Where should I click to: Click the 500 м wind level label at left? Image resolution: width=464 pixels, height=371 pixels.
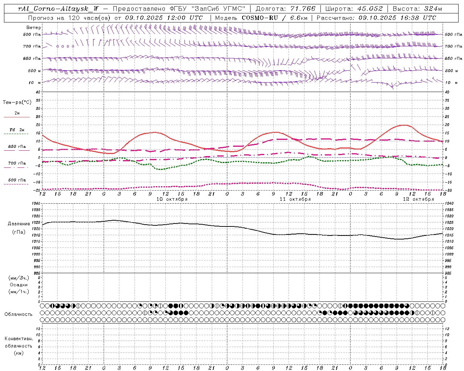[34, 71]
